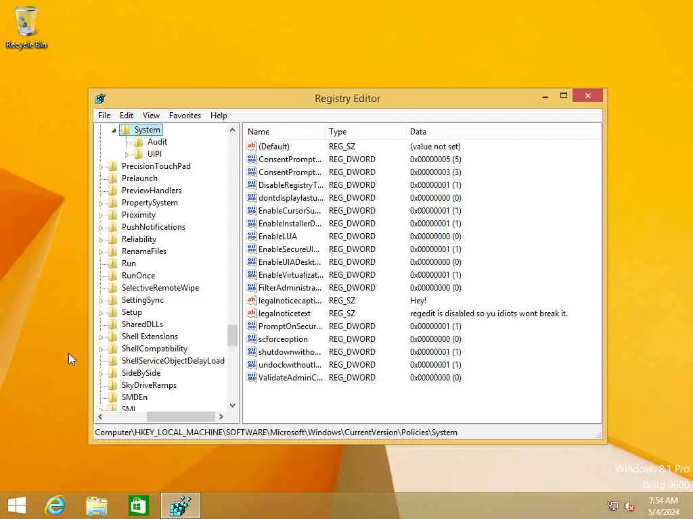This screenshot has height=519, width=693.
Task: Expand the SettingSync key
Action: pos(102,301)
